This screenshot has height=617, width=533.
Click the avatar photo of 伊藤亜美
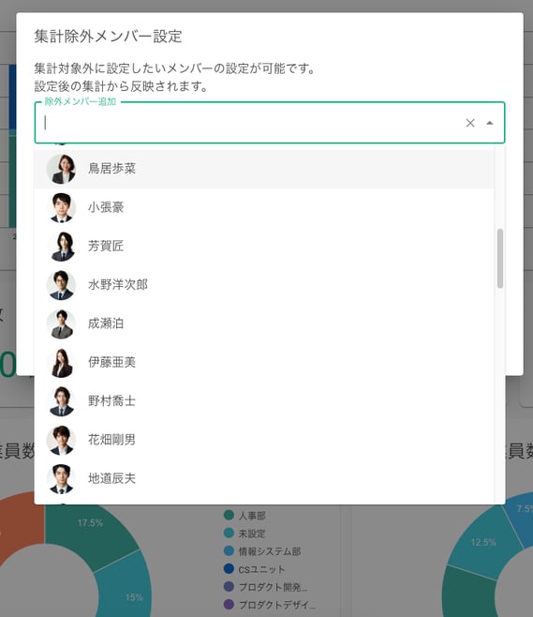[x=61, y=362]
